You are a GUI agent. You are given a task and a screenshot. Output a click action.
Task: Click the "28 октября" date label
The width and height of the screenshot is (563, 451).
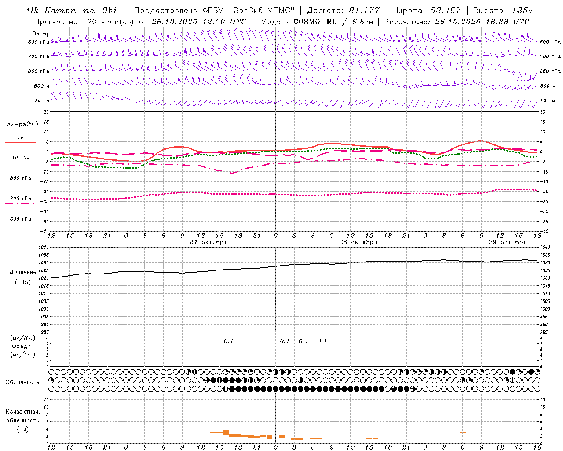pyautogui.click(x=358, y=242)
